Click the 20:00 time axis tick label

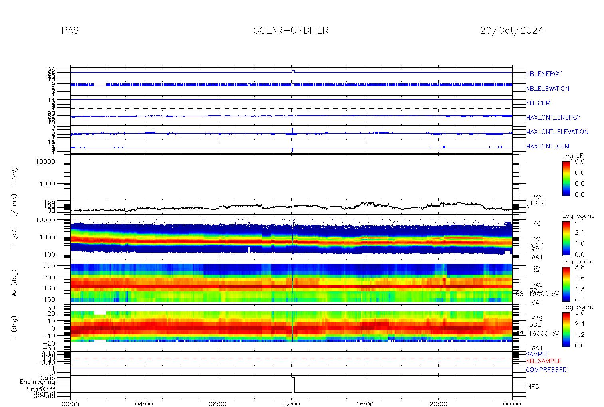(x=438, y=403)
